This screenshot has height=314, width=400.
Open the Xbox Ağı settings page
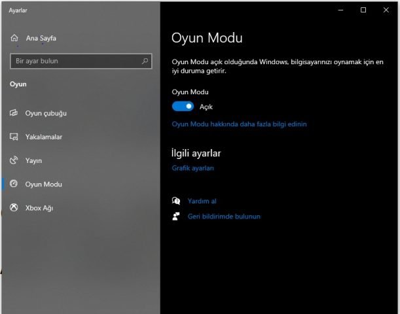[x=39, y=208]
